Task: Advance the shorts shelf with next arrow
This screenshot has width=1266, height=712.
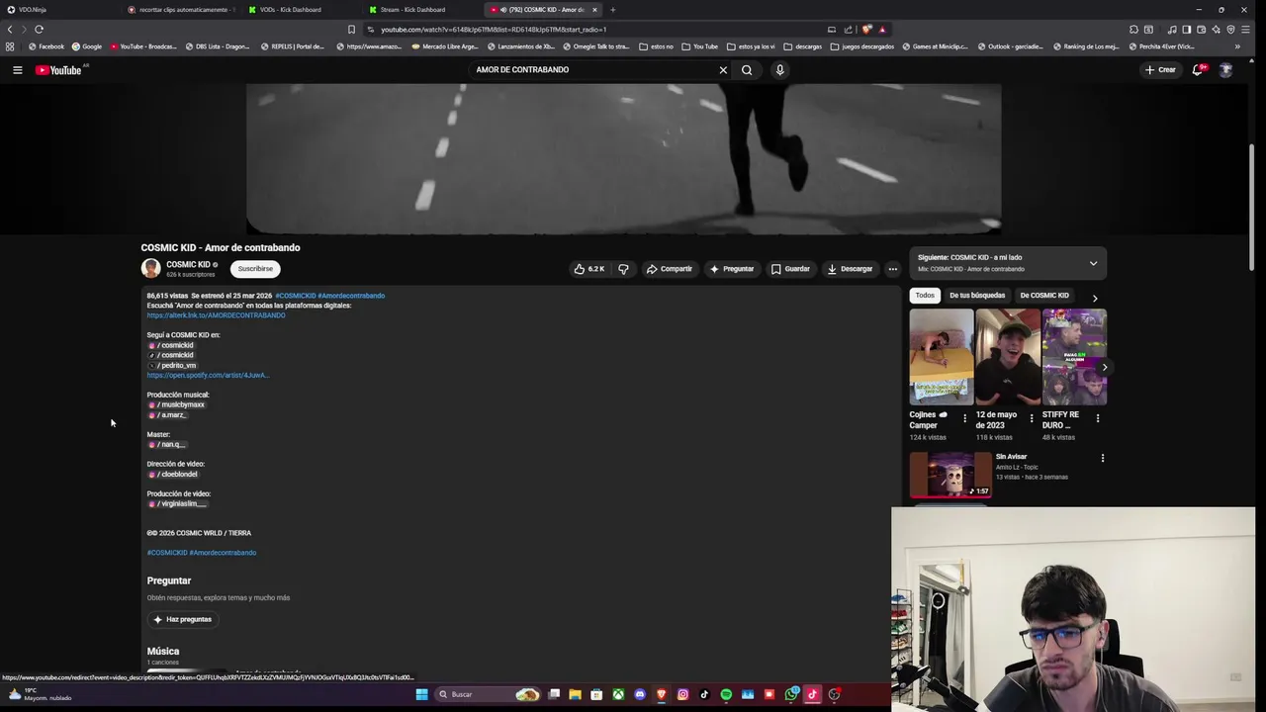Action: point(1105,368)
